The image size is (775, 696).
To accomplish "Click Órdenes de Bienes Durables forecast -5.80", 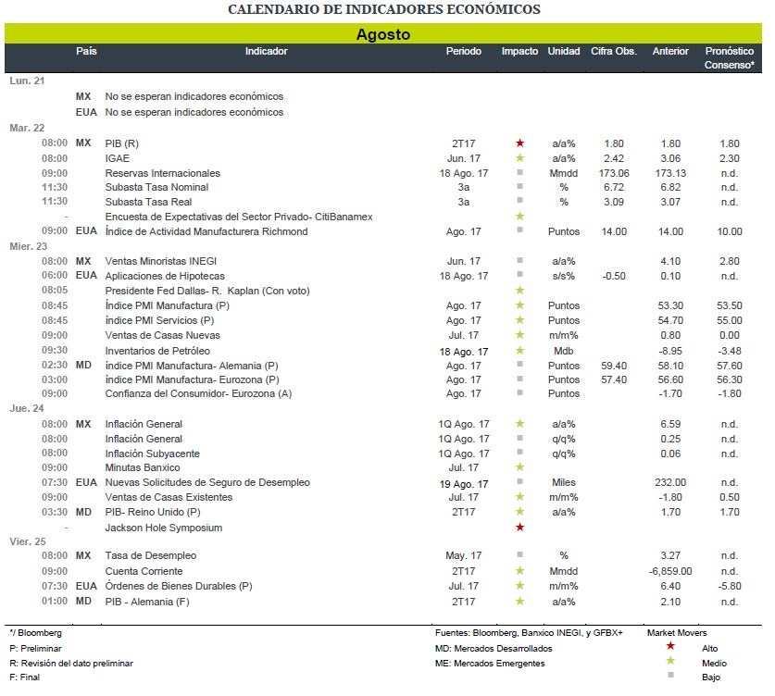I will pyautogui.click(x=729, y=587).
